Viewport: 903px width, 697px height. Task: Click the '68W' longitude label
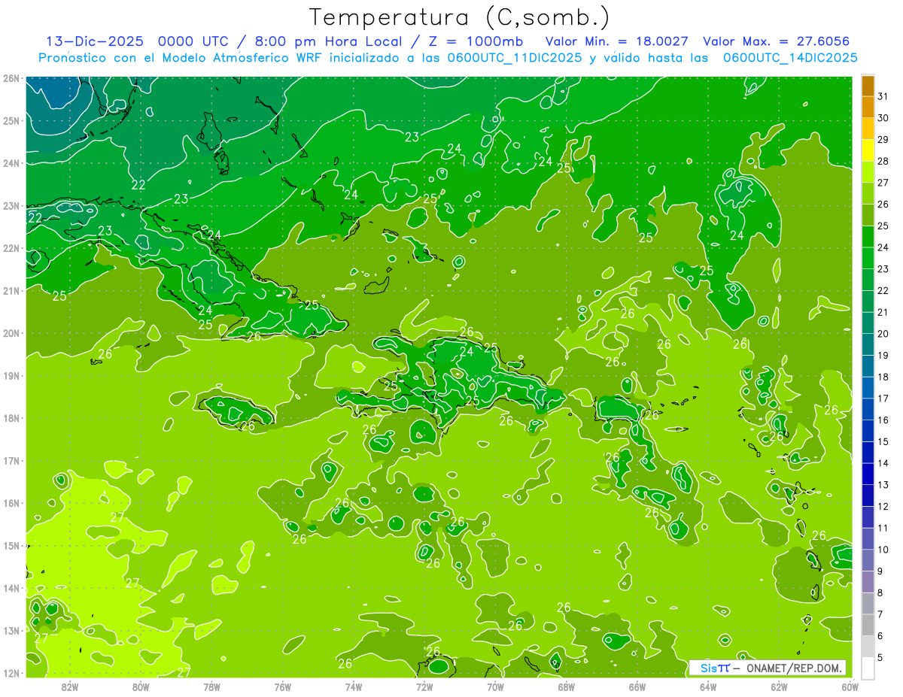click(567, 686)
